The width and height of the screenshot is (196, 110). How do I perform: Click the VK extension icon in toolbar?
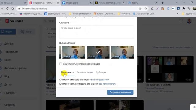pyautogui.click(x=173, y=9)
